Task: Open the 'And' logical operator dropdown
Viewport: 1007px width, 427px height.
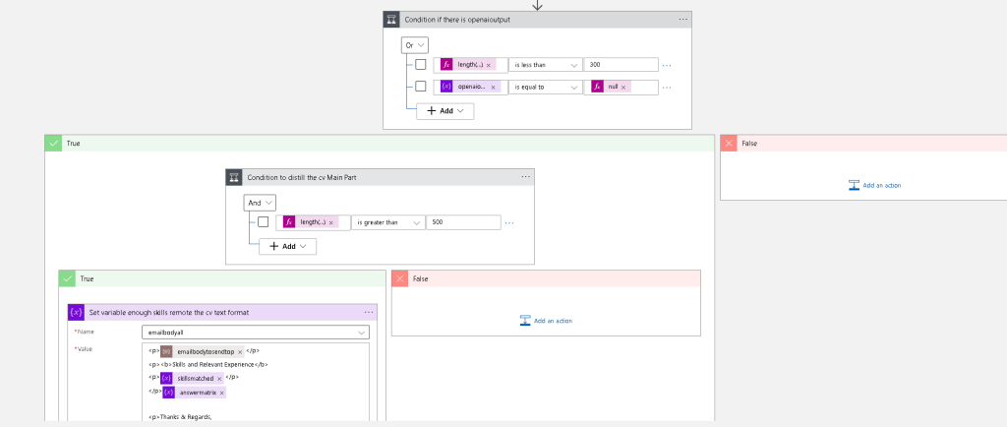Action: 260,203
